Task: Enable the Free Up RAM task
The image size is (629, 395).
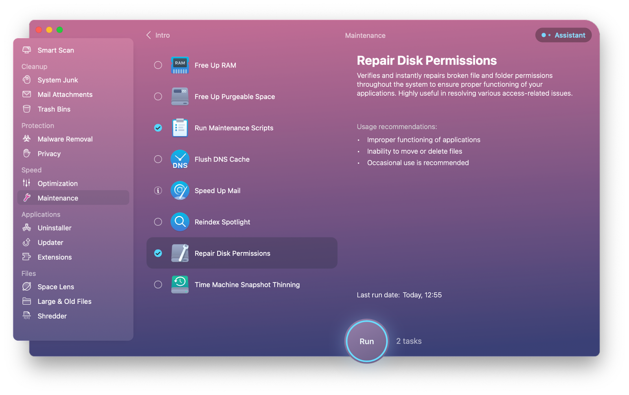Action: pyautogui.click(x=158, y=65)
